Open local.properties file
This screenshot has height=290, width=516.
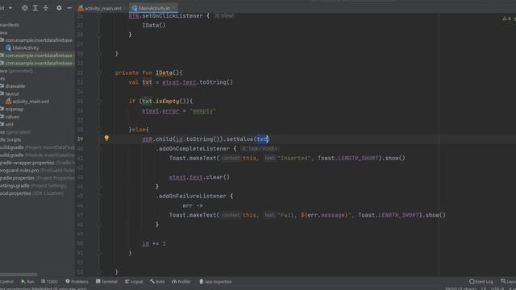15,193
